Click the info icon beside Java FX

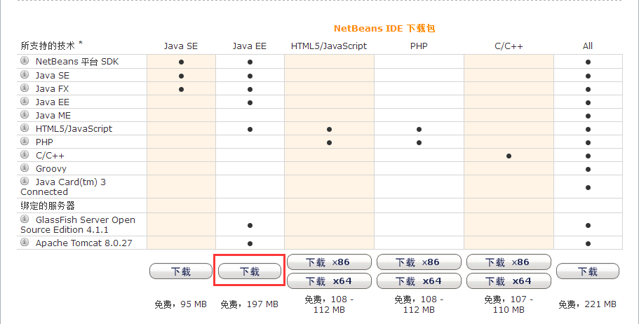[x=25, y=88]
